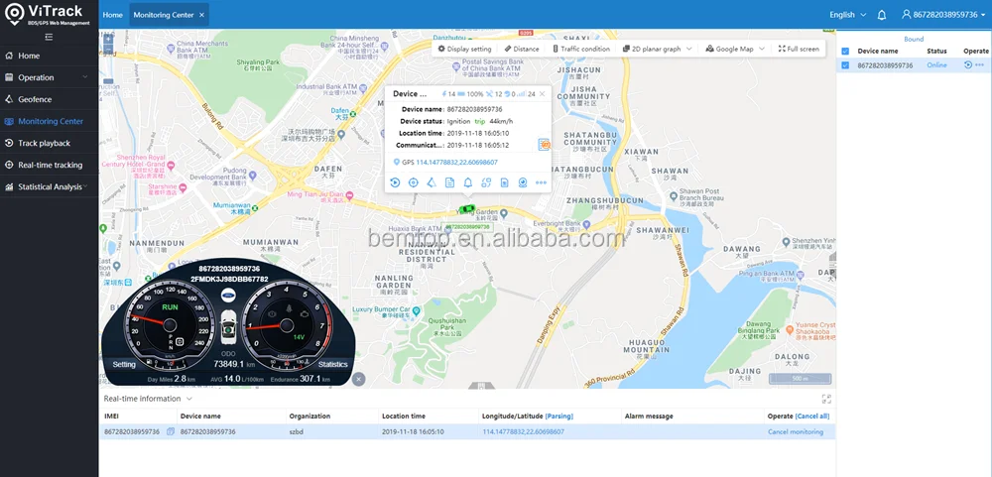Close the dashboard gauge overlay
This screenshot has width=992, height=477.
coord(359,379)
